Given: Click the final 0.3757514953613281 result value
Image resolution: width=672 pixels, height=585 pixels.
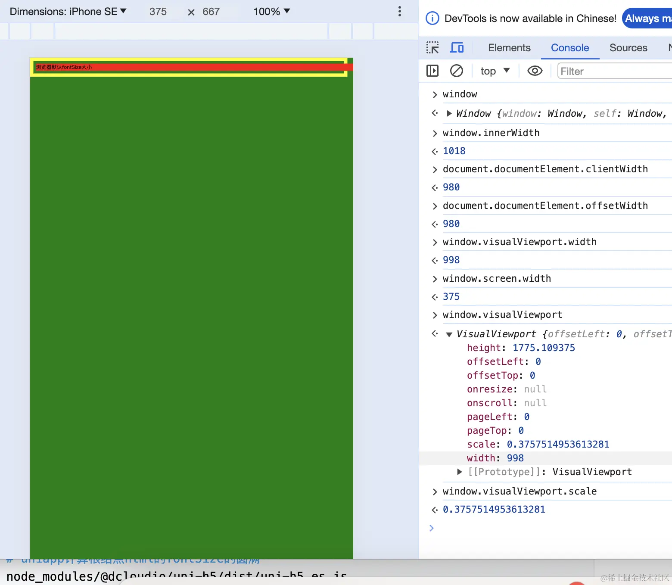Looking at the screenshot, I should (x=494, y=509).
